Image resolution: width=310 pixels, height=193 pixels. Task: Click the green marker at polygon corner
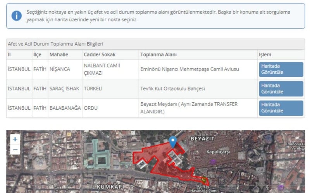(204, 179)
